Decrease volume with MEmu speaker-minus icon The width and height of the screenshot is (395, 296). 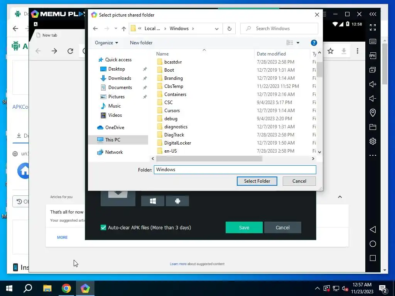click(x=373, y=98)
